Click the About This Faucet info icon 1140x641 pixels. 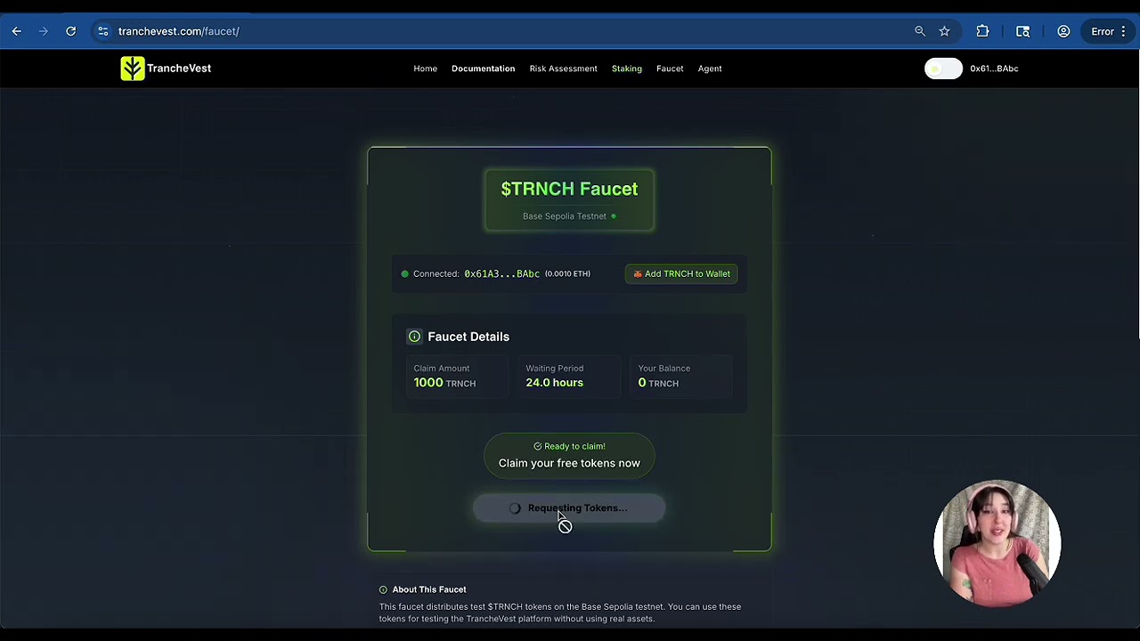(383, 589)
